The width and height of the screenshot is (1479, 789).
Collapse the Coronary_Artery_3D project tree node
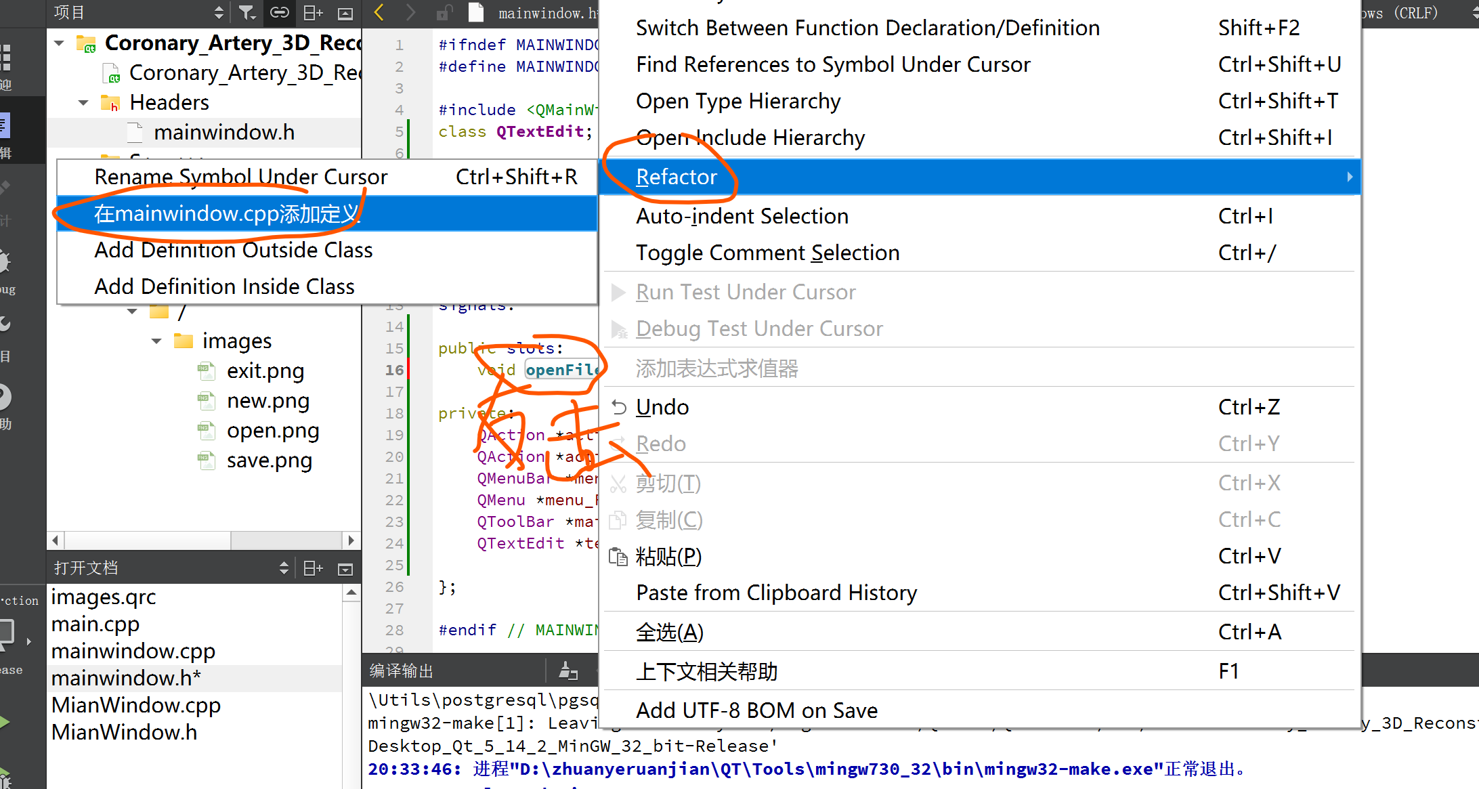(60, 43)
